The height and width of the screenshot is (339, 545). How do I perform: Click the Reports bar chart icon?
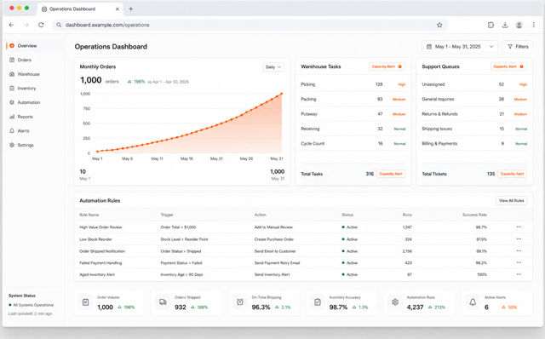pyautogui.click(x=12, y=117)
